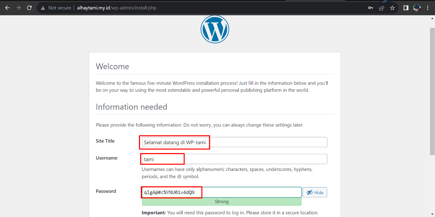Click the 'Please provide the following information' text
Screen dimensions: 435x217
[200, 125]
